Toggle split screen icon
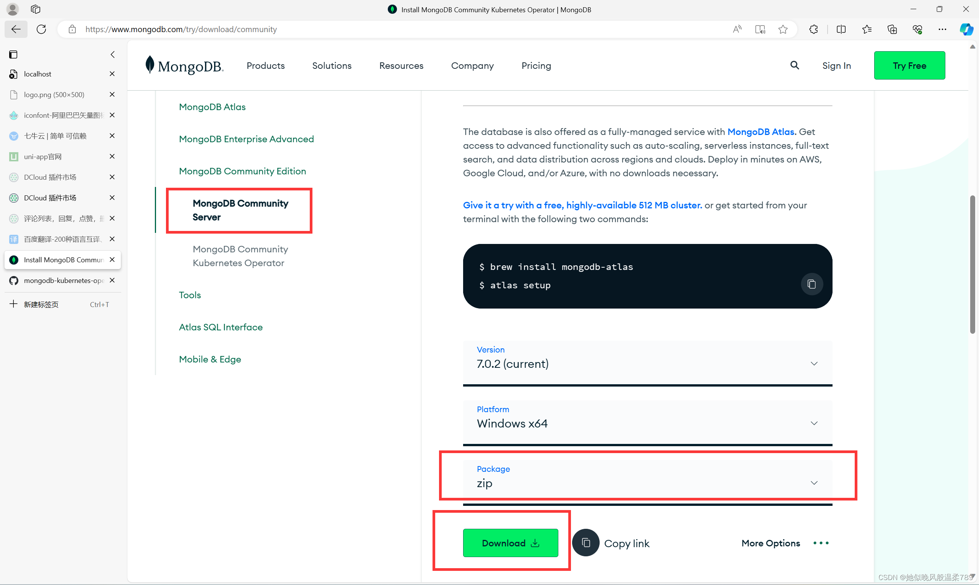 click(841, 29)
